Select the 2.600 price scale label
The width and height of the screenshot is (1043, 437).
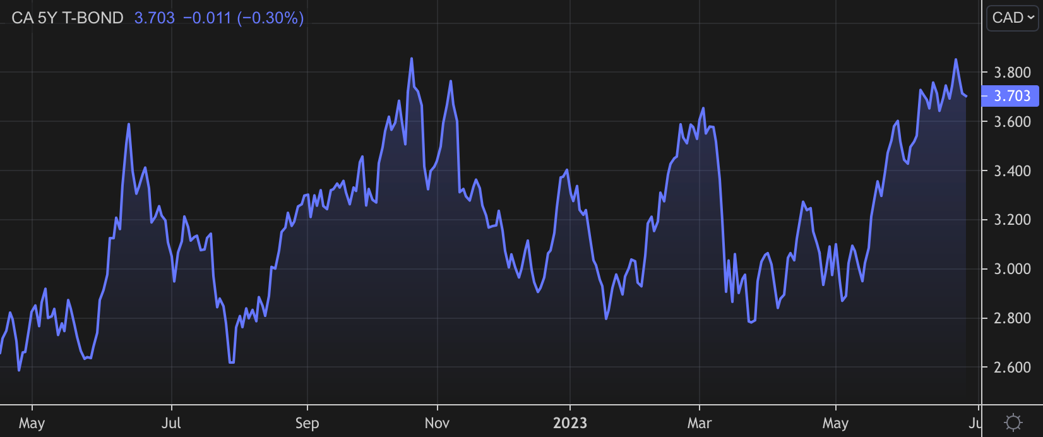tap(1012, 367)
